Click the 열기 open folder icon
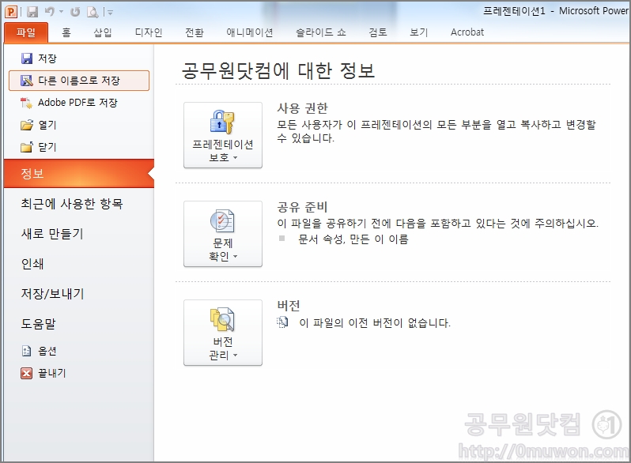The height and width of the screenshot is (463, 631). (x=27, y=125)
